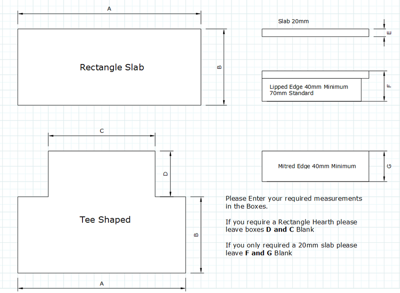Click the Mitred Edge 40mm Minimum text
The image size is (400, 293).
tap(317, 166)
